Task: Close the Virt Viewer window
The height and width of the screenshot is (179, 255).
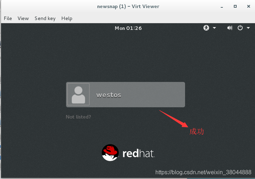Action: (249, 6)
